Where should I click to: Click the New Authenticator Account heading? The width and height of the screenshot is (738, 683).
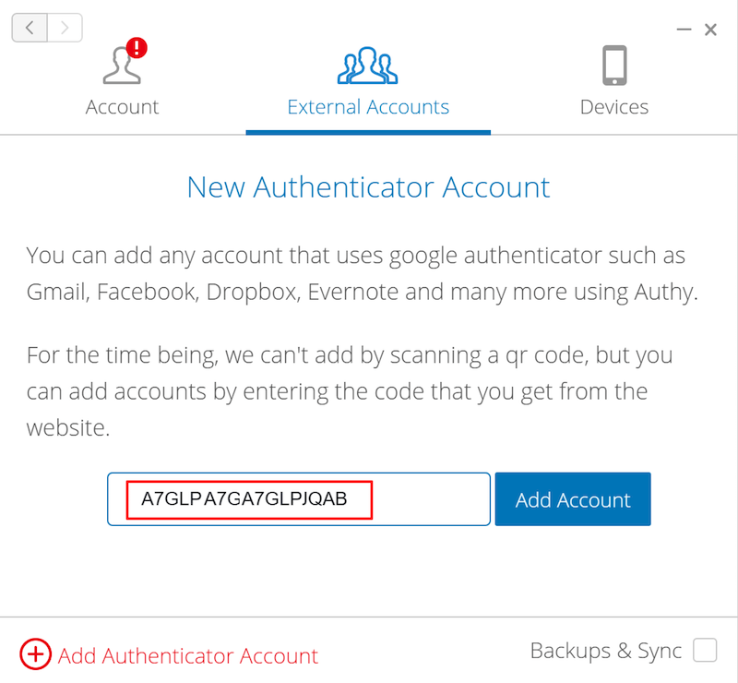(x=368, y=187)
